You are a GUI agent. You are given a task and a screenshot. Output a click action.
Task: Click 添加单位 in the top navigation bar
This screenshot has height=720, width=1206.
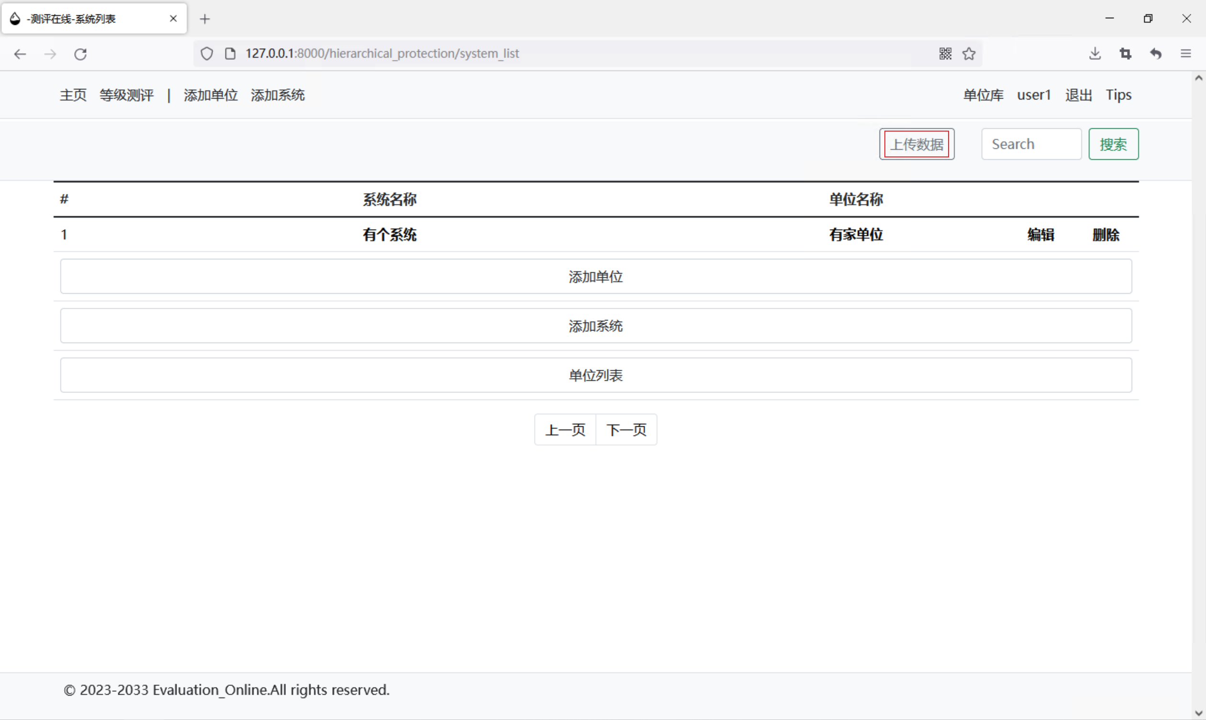(x=211, y=95)
